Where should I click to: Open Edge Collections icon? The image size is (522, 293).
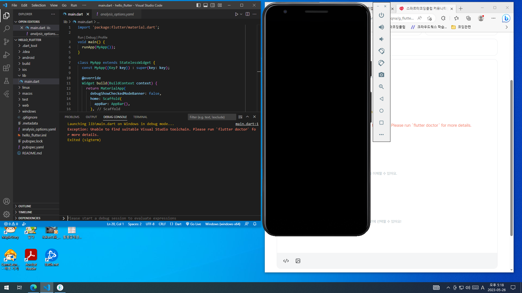[468, 18]
